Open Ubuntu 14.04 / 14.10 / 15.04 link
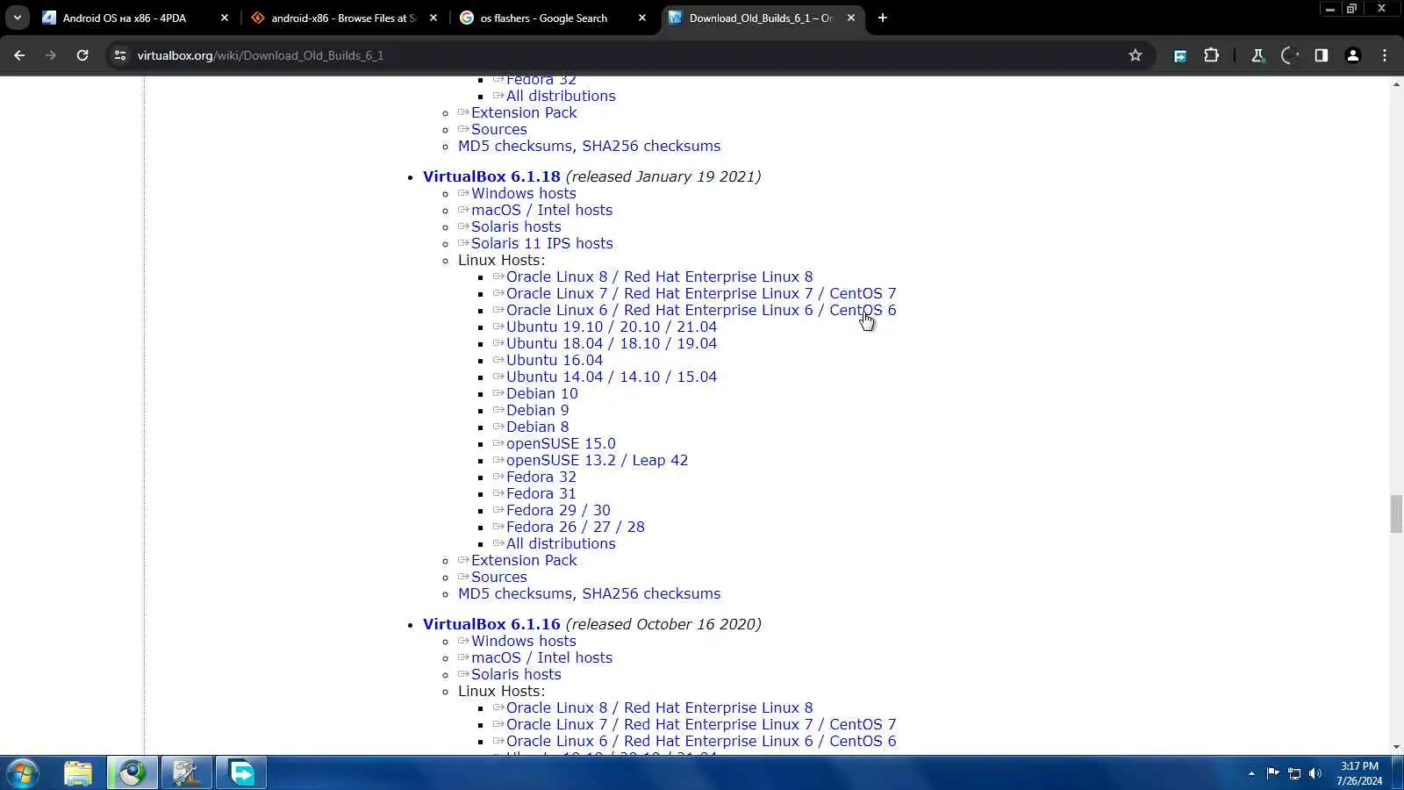This screenshot has width=1404, height=790. [x=612, y=377]
